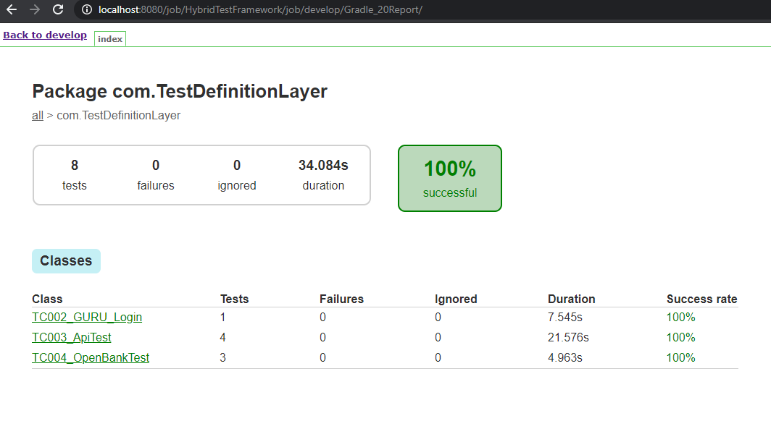Image resolution: width=771 pixels, height=421 pixels.
Task: Click the localhost URL address bar
Action: (260, 10)
